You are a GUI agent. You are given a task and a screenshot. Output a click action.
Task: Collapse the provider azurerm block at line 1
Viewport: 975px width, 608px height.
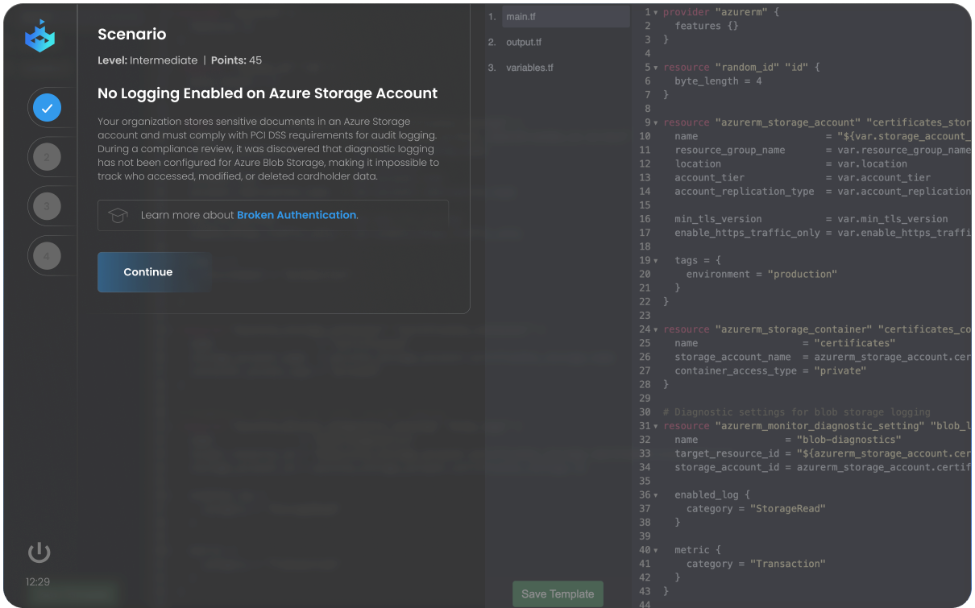point(656,13)
